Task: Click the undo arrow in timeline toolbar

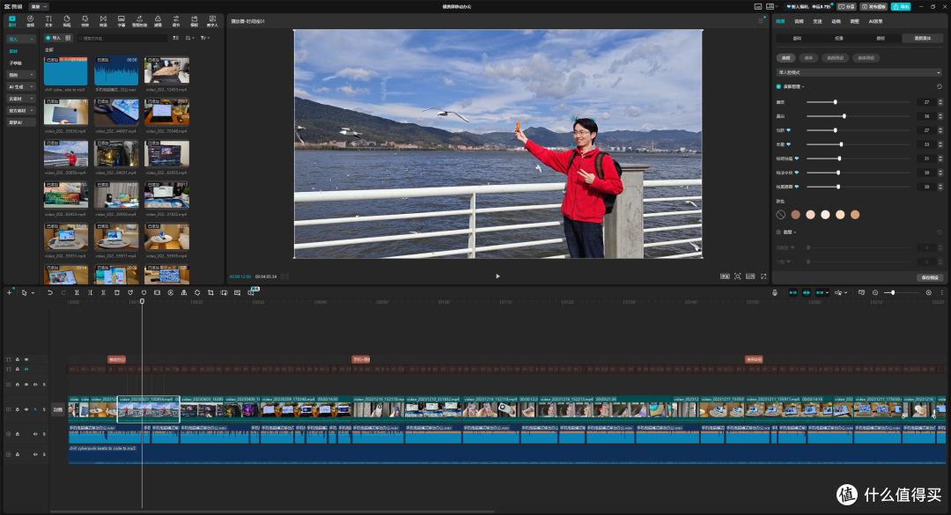Action: pyautogui.click(x=49, y=292)
